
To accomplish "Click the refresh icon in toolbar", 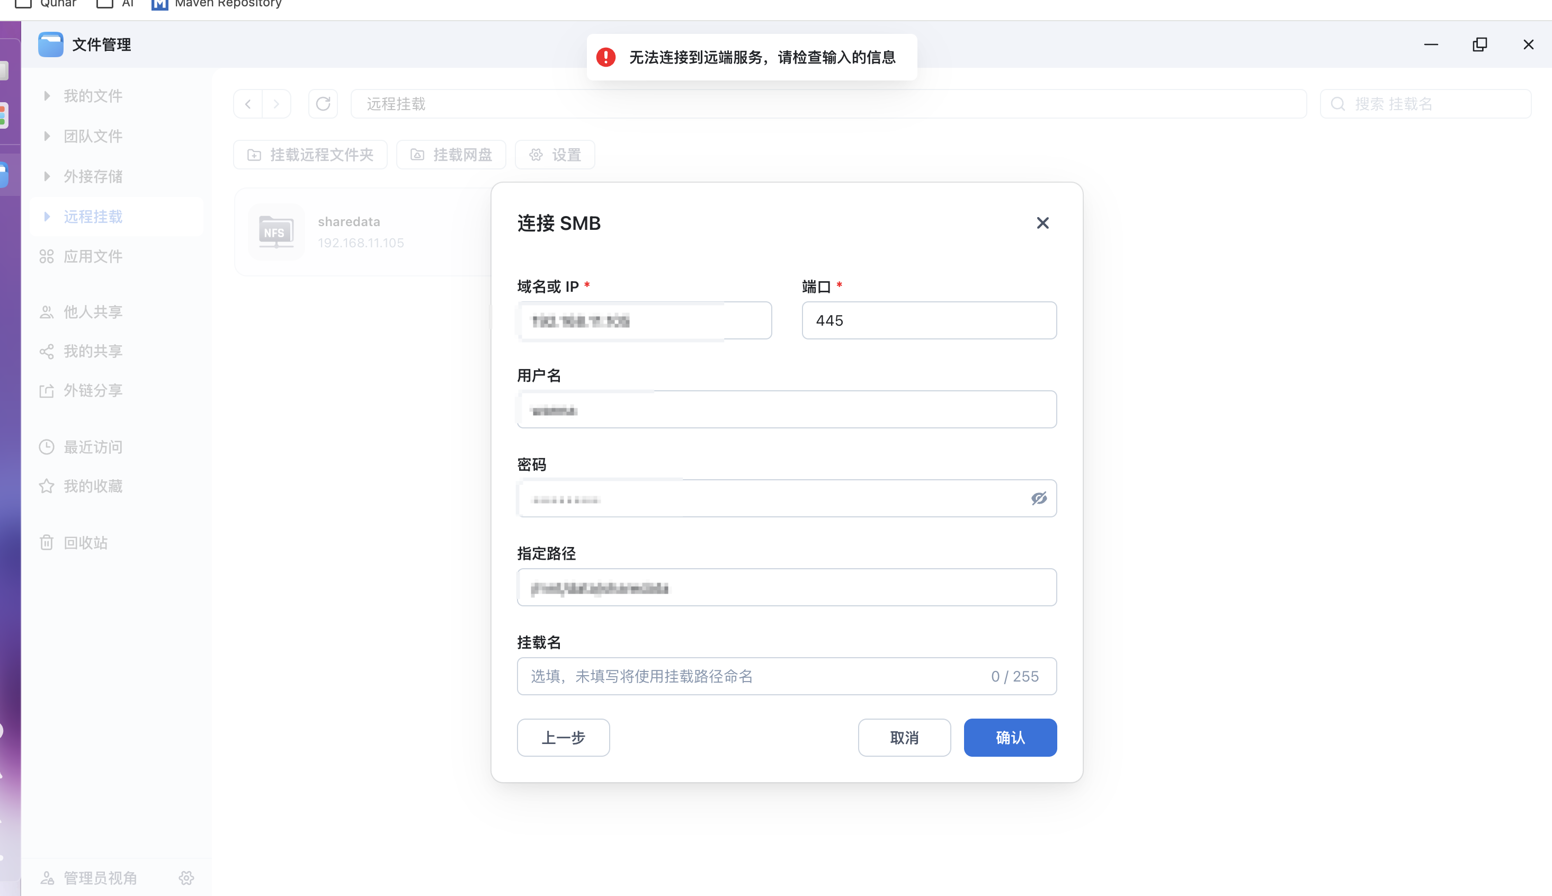I will click(323, 104).
